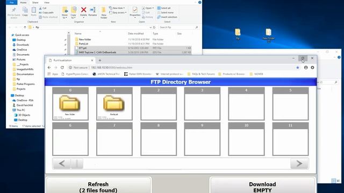This screenshot has height=193, width=344.
Task: Click the right arrow pager button
Action: click(x=299, y=164)
